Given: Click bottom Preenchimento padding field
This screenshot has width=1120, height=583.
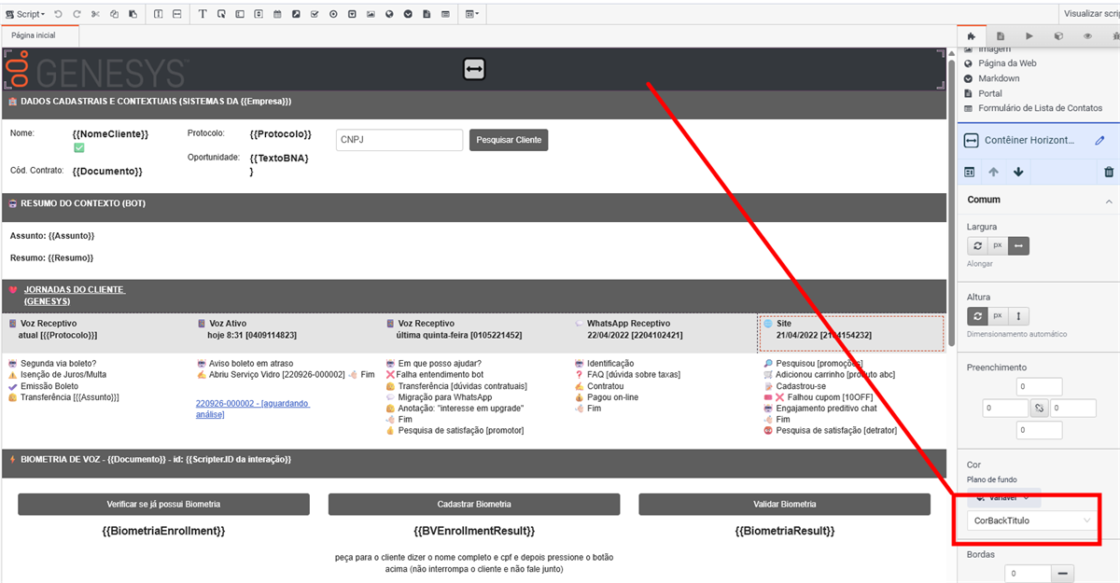Looking at the screenshot, I should tap(1039, 430).
